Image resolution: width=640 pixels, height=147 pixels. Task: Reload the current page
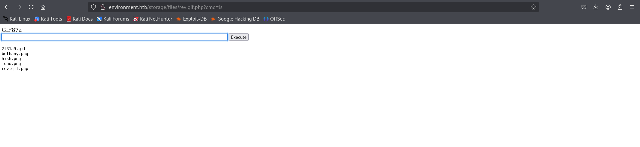pos(31,7)
